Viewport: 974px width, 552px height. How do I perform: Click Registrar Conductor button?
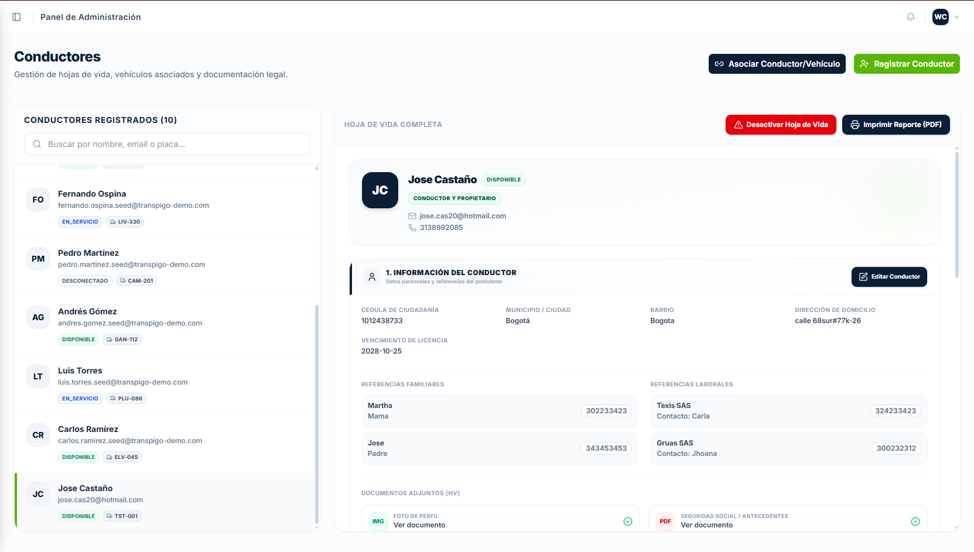[x=907, y=64]
